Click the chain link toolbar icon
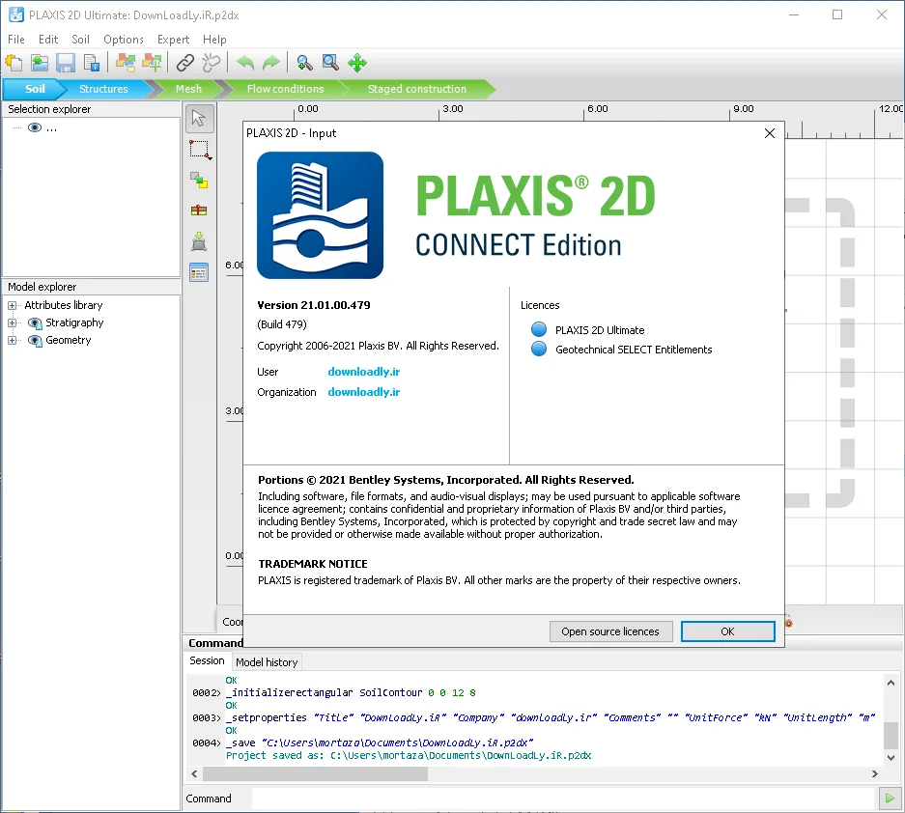The image size is (905, 813). (x=184, y=63)
